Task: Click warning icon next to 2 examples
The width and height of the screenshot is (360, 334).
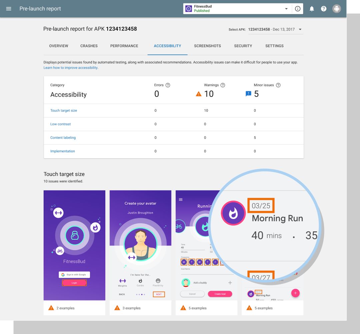Action: tap(51, 308)
